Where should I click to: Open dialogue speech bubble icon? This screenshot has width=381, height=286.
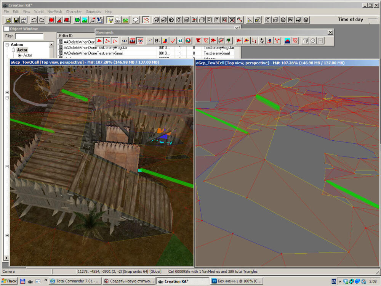[136, 20]
